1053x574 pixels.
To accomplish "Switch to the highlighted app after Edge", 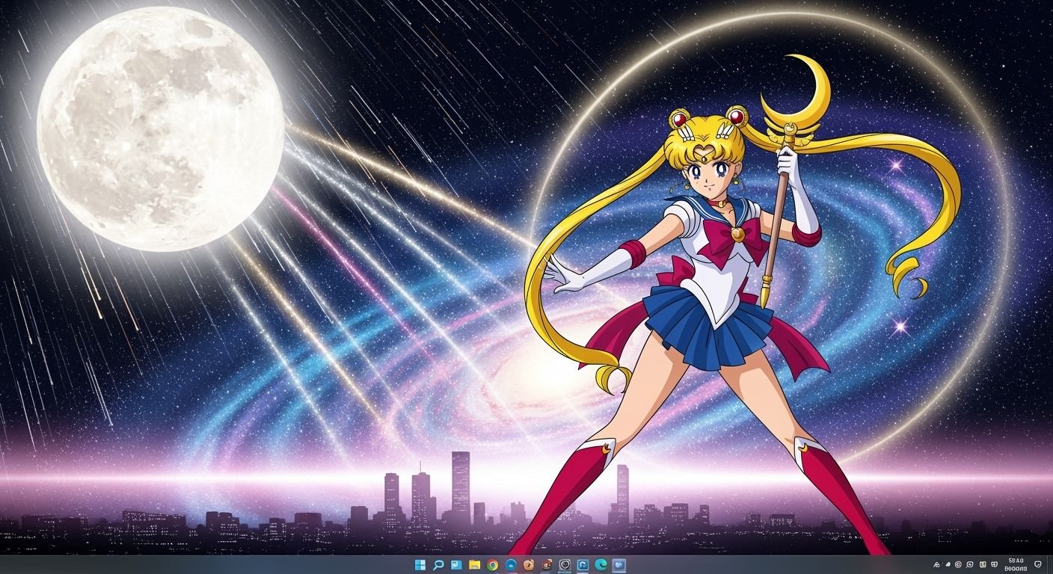I will (618, 565).
